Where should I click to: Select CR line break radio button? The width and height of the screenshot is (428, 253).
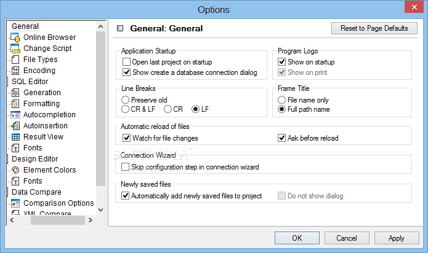168,109
